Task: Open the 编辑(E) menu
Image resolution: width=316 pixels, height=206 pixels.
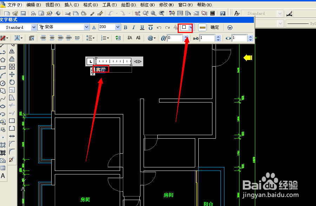Action: pos(34,5)
